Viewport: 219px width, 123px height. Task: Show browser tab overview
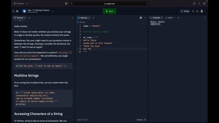[x=204, y=3]
